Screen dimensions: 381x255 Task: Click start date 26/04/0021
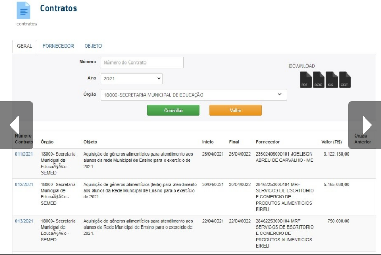[213, 154]
